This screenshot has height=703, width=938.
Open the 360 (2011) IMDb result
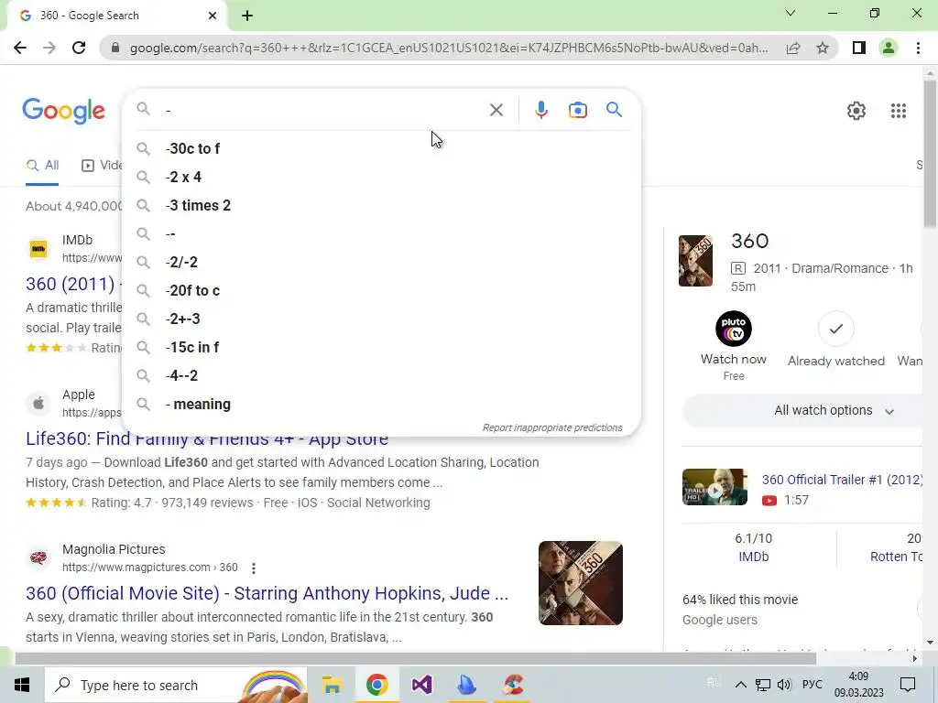70,284
